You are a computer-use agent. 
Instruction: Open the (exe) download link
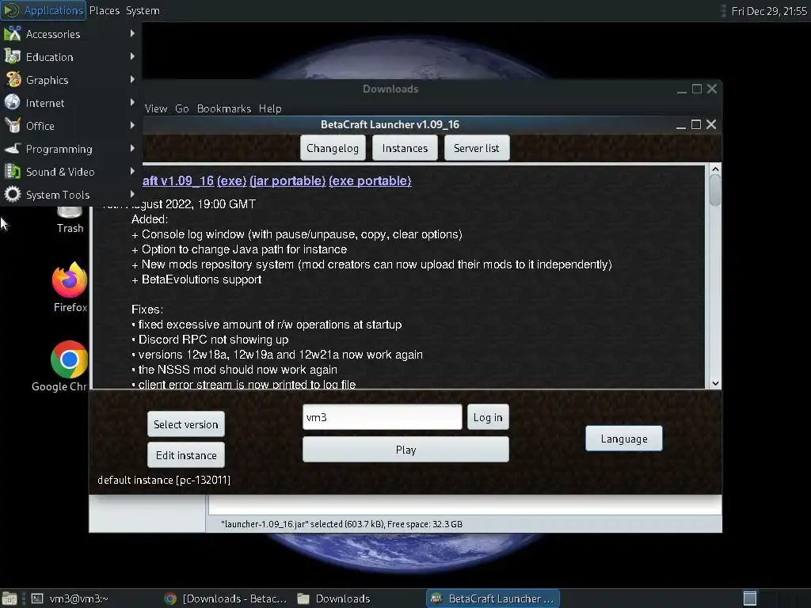(232, 181)
